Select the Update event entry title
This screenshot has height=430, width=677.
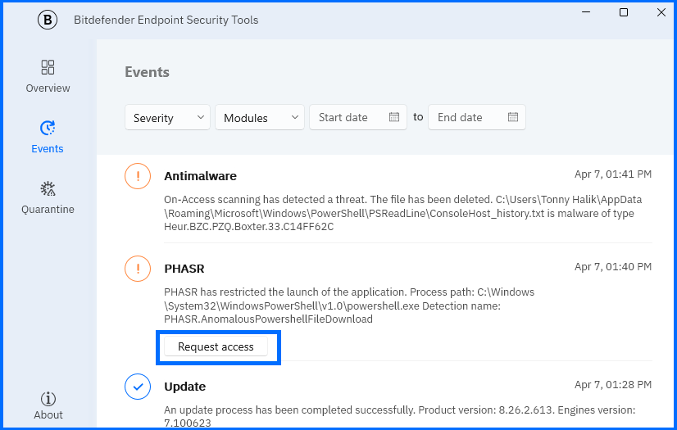tap(184, 387)
